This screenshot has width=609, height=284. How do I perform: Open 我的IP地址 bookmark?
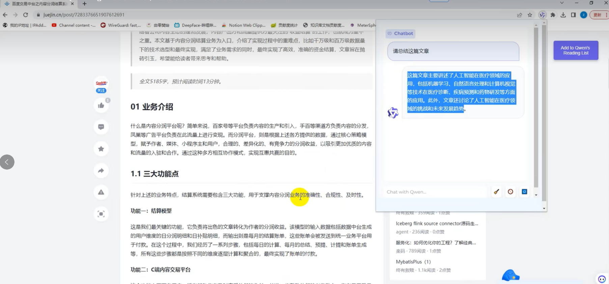click(25, 25)
